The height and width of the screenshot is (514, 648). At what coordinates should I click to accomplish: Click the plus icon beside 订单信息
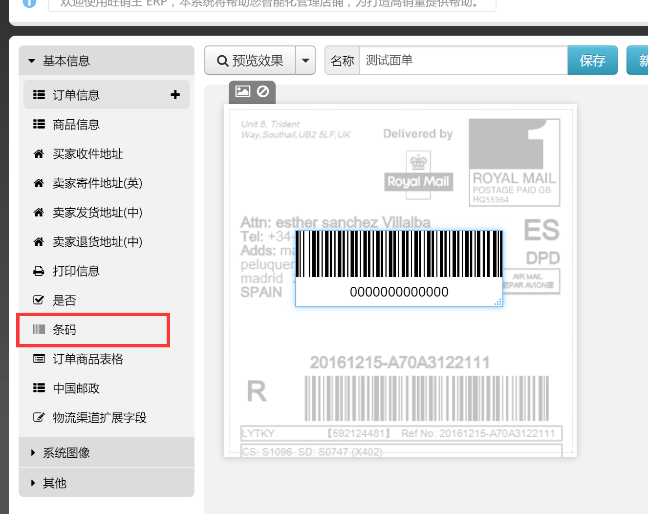(x=175, y=95)
